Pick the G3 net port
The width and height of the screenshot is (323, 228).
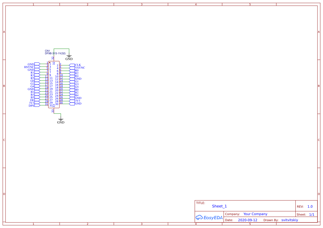click(x=74, y=84)
